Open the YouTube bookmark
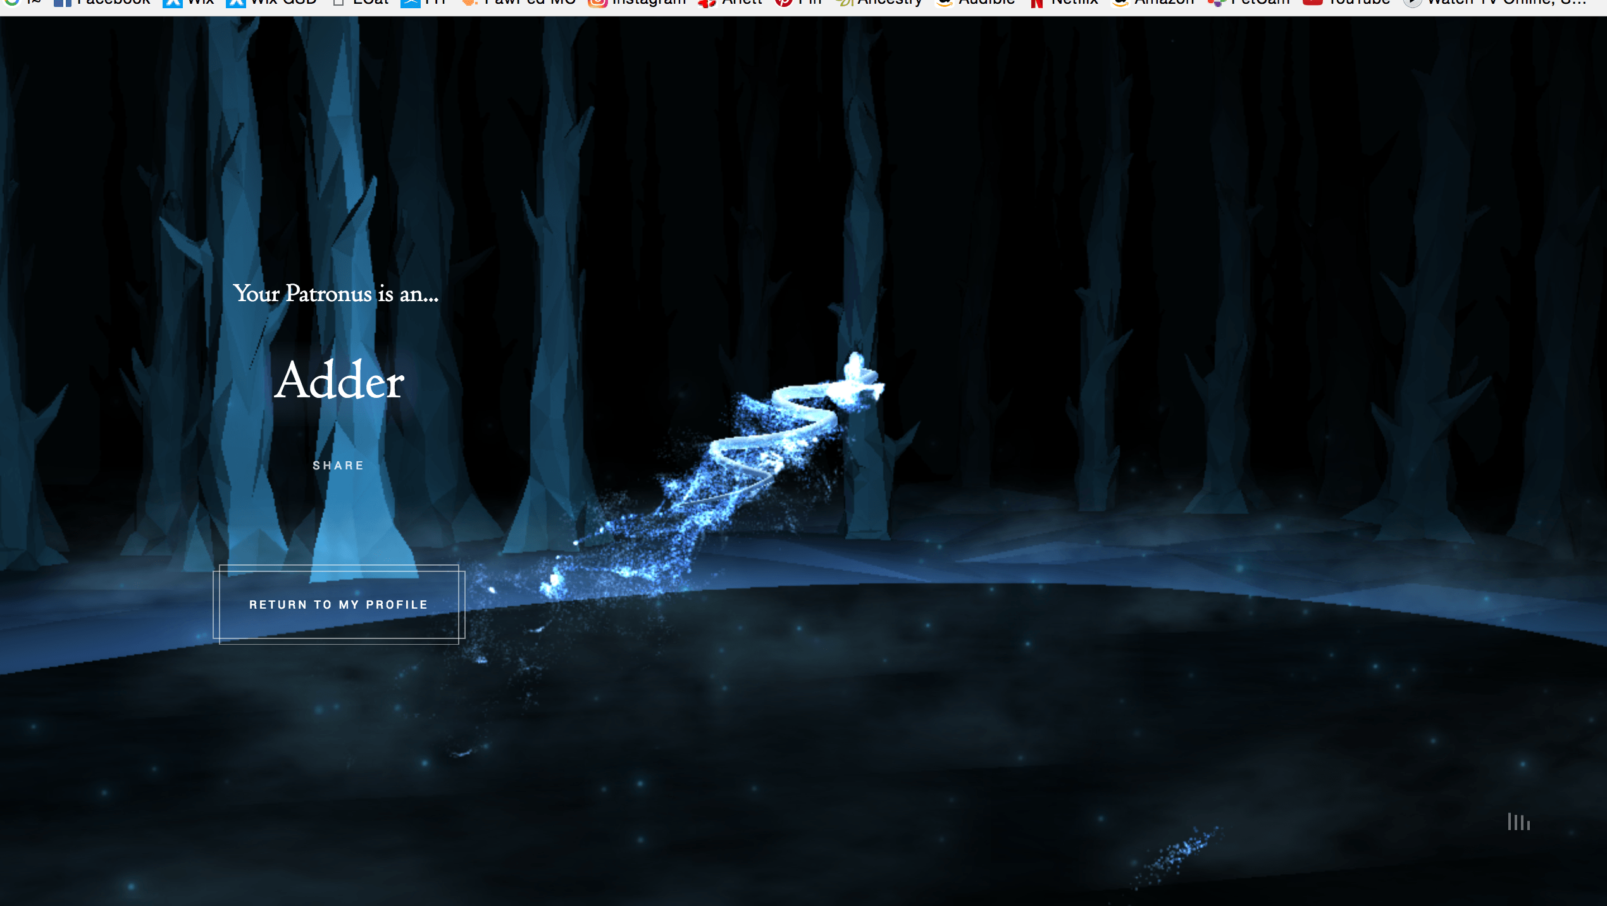Screen dimensions: 1607x906 coord(1346,3)
